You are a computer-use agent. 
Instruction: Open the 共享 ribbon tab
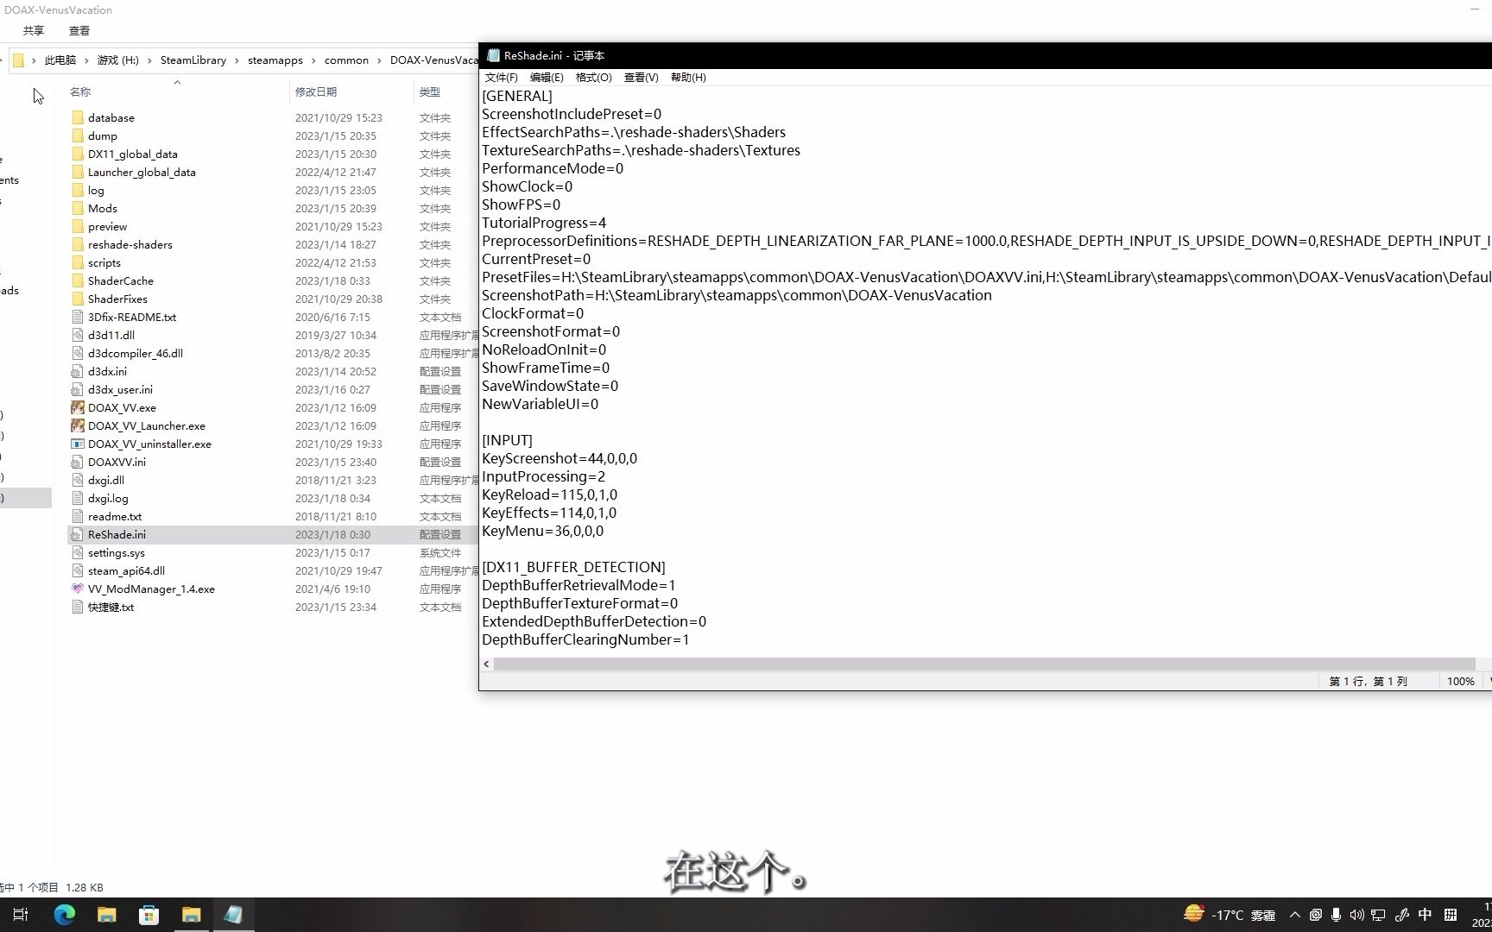(34, 31)
